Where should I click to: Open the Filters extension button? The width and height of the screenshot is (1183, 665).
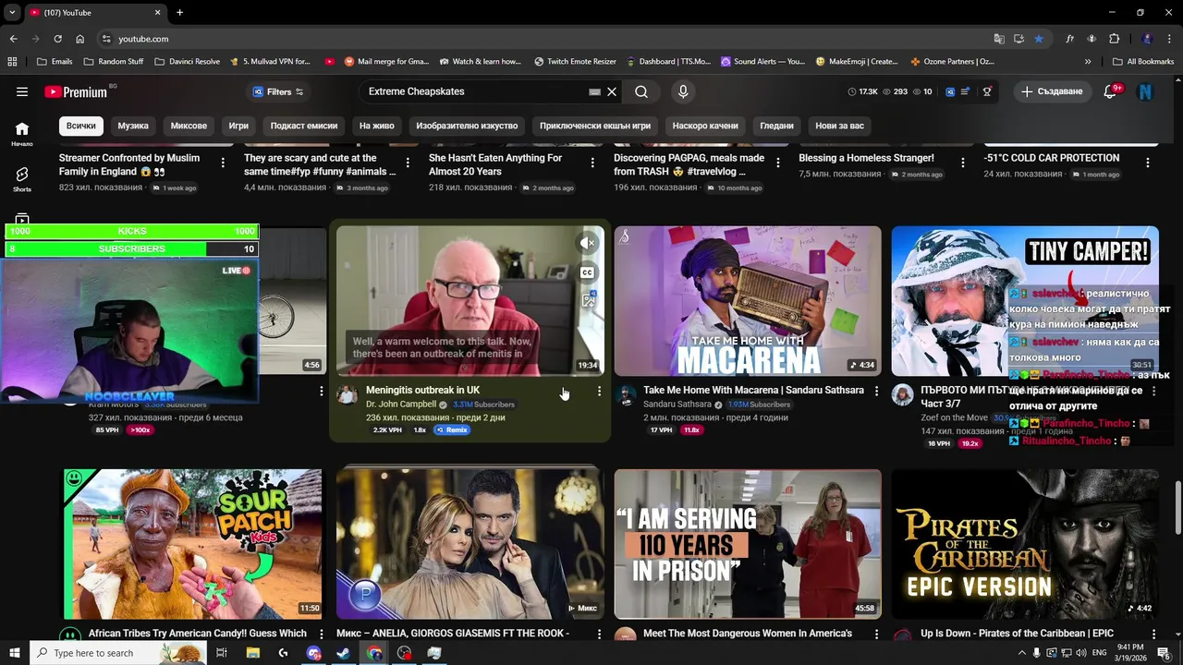coord(278,91)
